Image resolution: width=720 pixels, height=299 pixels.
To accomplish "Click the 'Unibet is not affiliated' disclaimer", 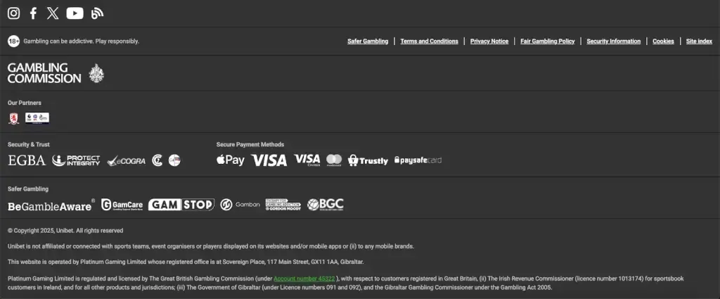I will tap(211, 246).
